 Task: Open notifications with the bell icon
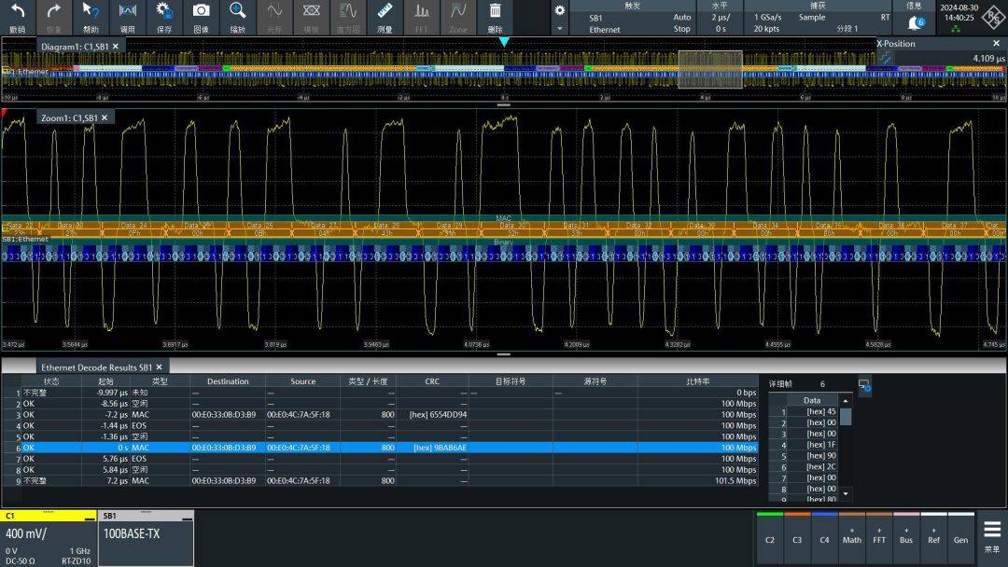[x=914, y=22]
